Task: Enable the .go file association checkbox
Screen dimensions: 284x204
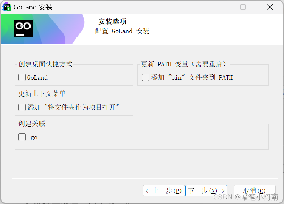Action: (22, 137)
